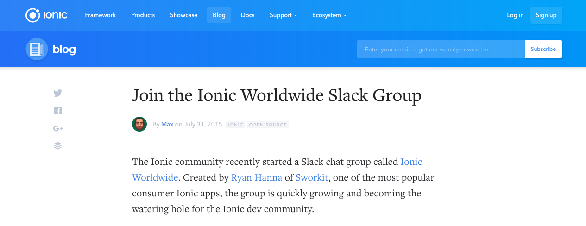Click the Ionic logo in header
Viewport: 586px width, 226px height.
(46, 15)
